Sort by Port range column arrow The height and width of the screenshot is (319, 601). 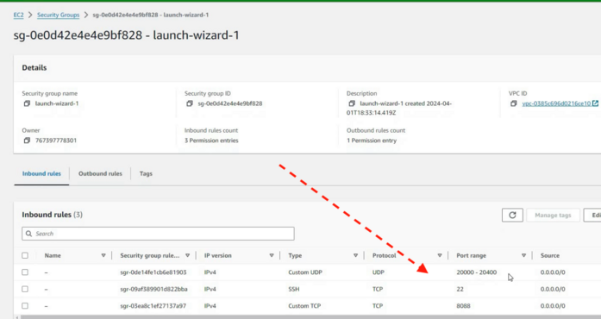pyautogui.click(x=523, y=255)
